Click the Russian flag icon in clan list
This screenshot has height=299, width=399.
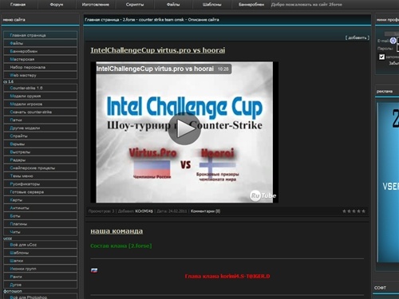click(x=94, y=270)
